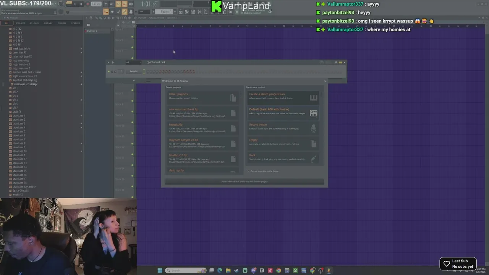Open Microsoft Edge from taskbar
489x275 pixels.
tap(220, 270)
